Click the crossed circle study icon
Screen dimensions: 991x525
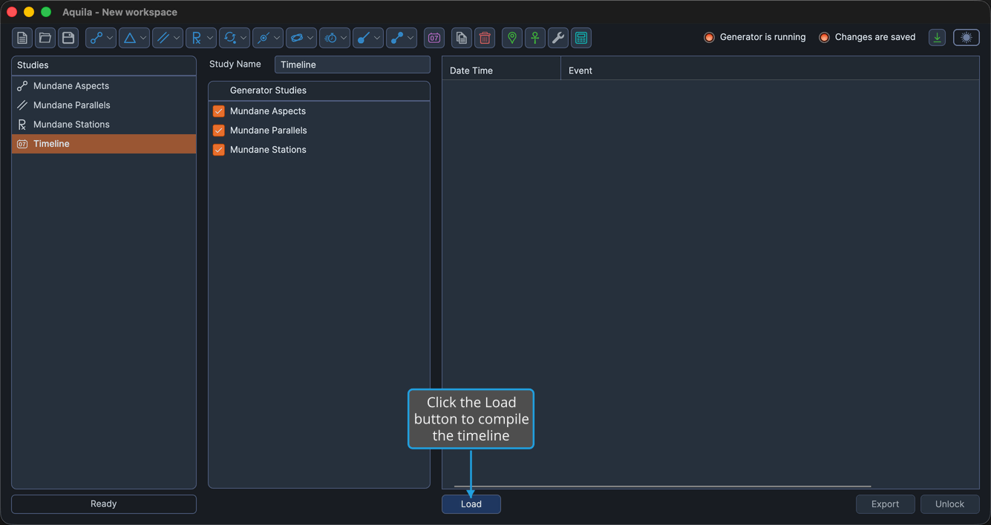[263, 38]
